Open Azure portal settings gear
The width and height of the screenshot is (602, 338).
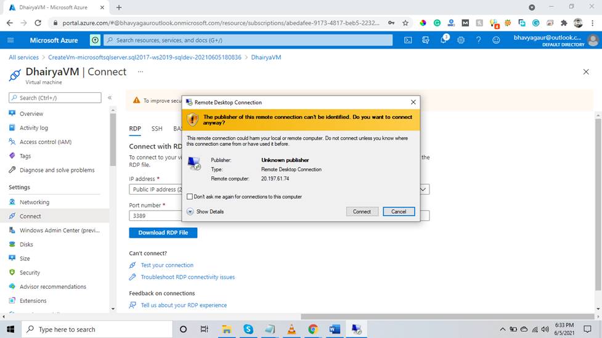461,40
